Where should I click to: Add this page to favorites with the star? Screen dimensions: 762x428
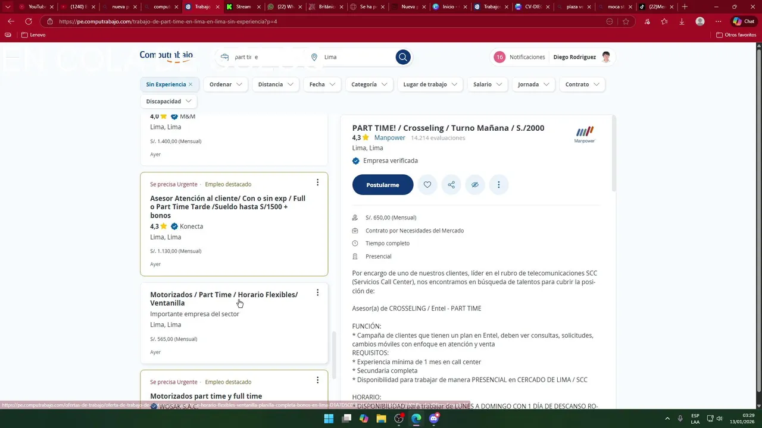click(626, 21)
